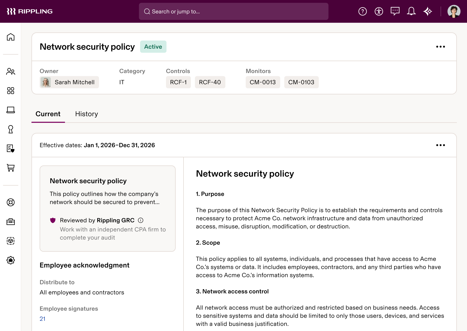
Task: Open the notifications bell icon
Action: coord(411,11)
